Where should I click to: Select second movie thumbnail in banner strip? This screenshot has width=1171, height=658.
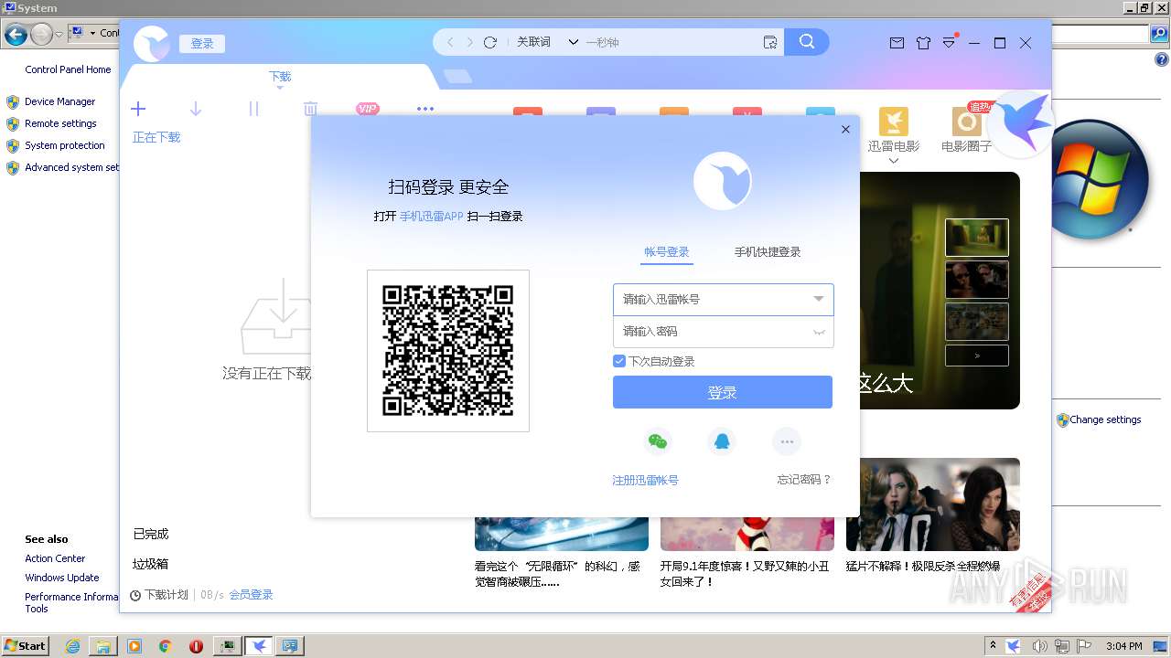(977, 280)
